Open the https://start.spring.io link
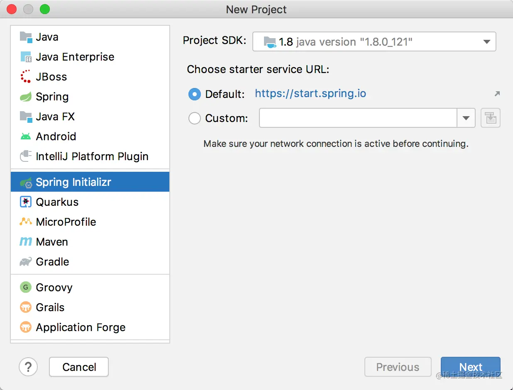This screenshot has width=513, height=390. tap(310, 93)
